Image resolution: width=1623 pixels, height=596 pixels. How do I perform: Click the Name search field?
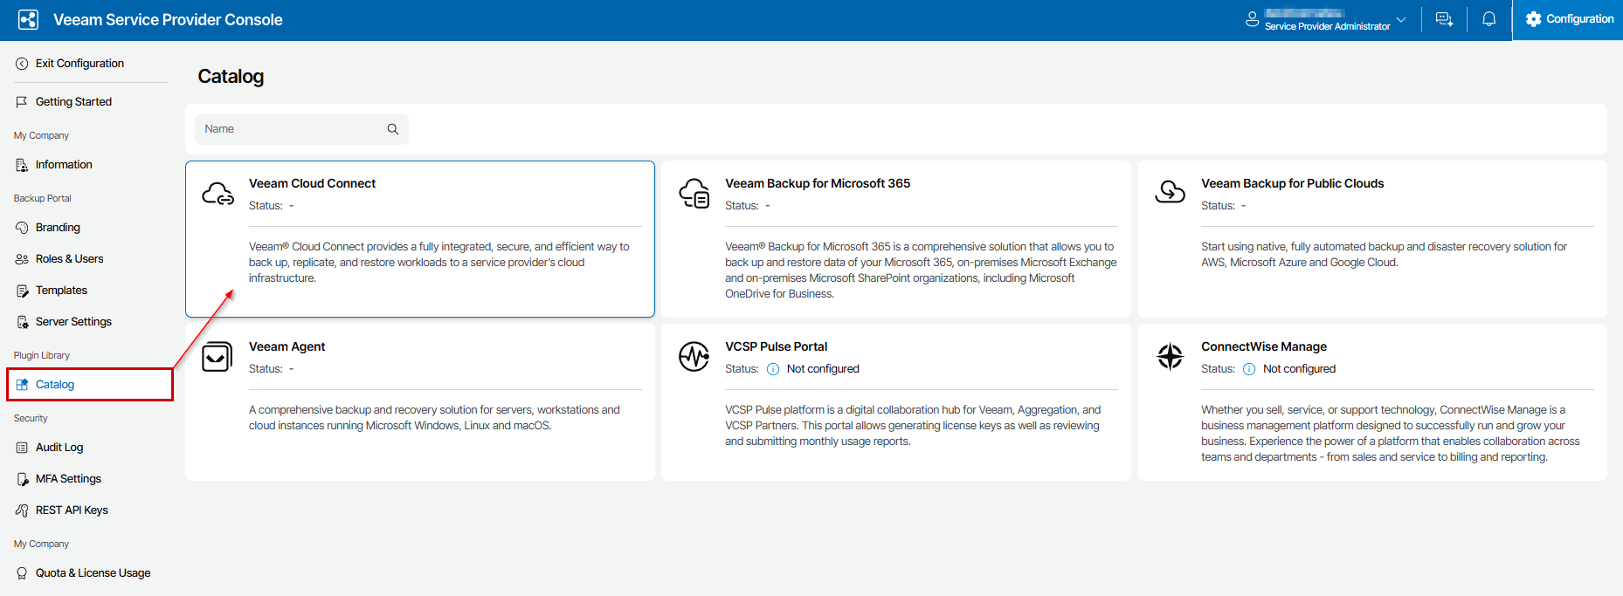click(x=301, y=129)
